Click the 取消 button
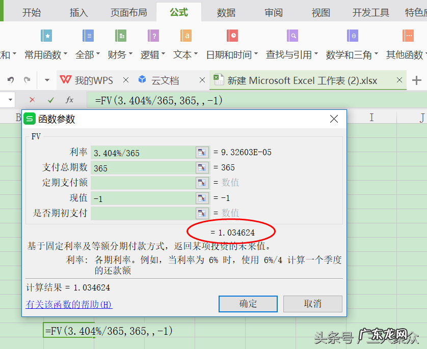 pos(313,304)
